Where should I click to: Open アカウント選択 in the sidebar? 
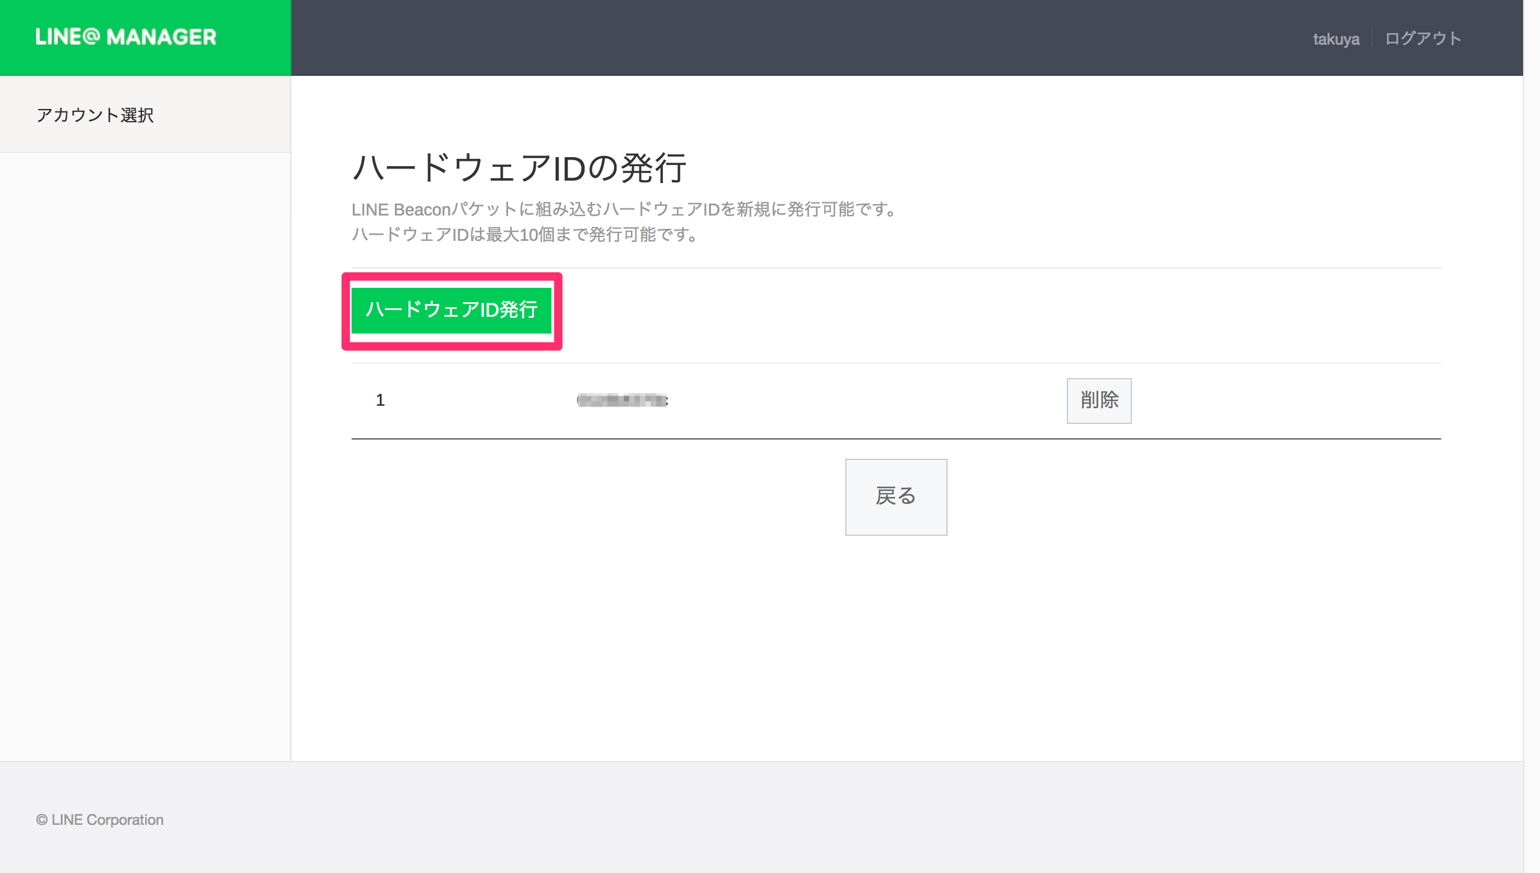[95, 114]
